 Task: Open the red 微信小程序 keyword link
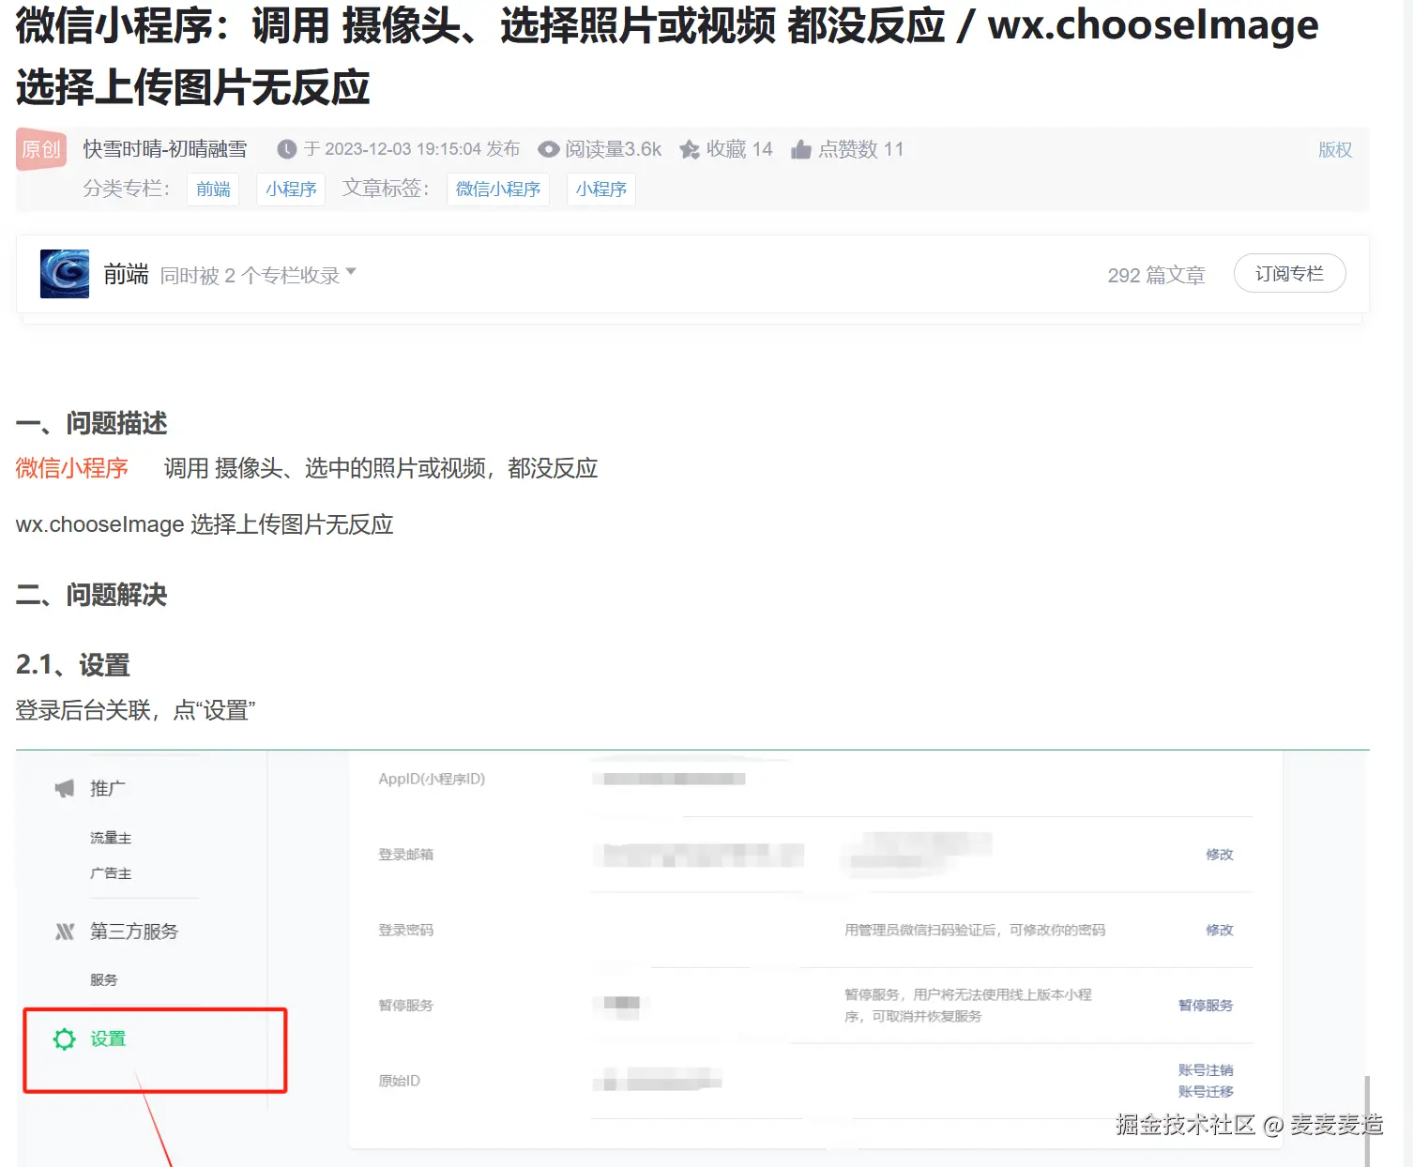click(71, 468)
